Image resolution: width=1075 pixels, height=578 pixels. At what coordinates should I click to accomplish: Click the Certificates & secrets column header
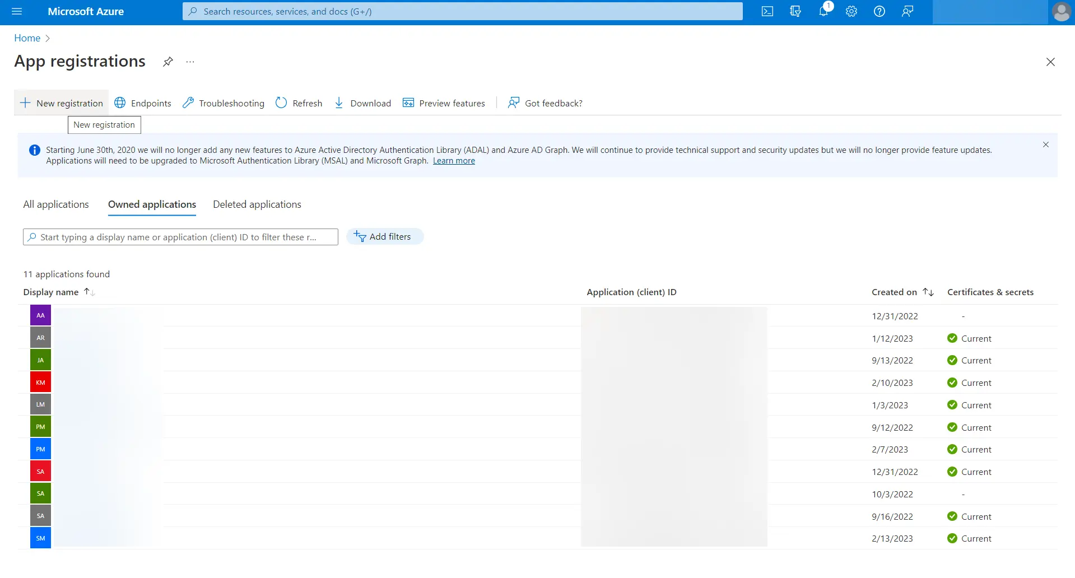990,292
